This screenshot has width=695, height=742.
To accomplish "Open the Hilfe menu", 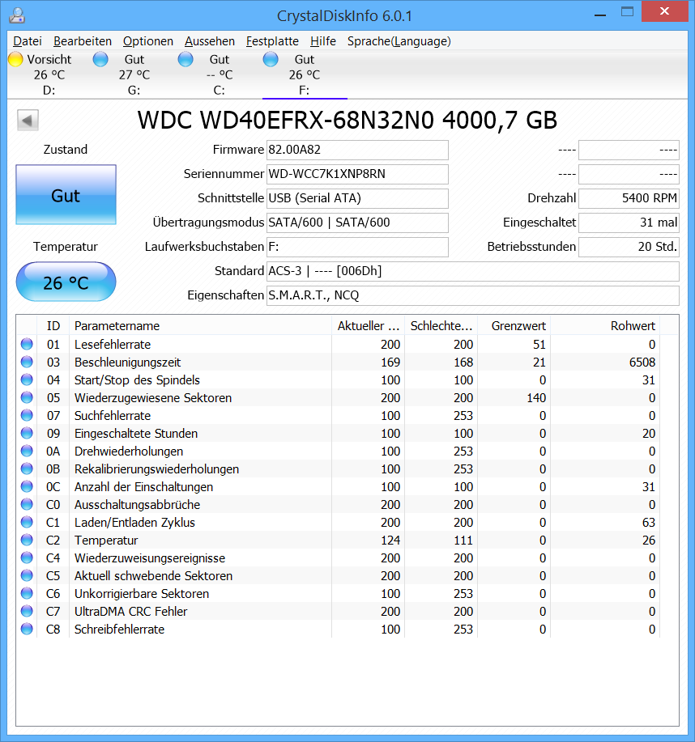I will click(323, 41).
